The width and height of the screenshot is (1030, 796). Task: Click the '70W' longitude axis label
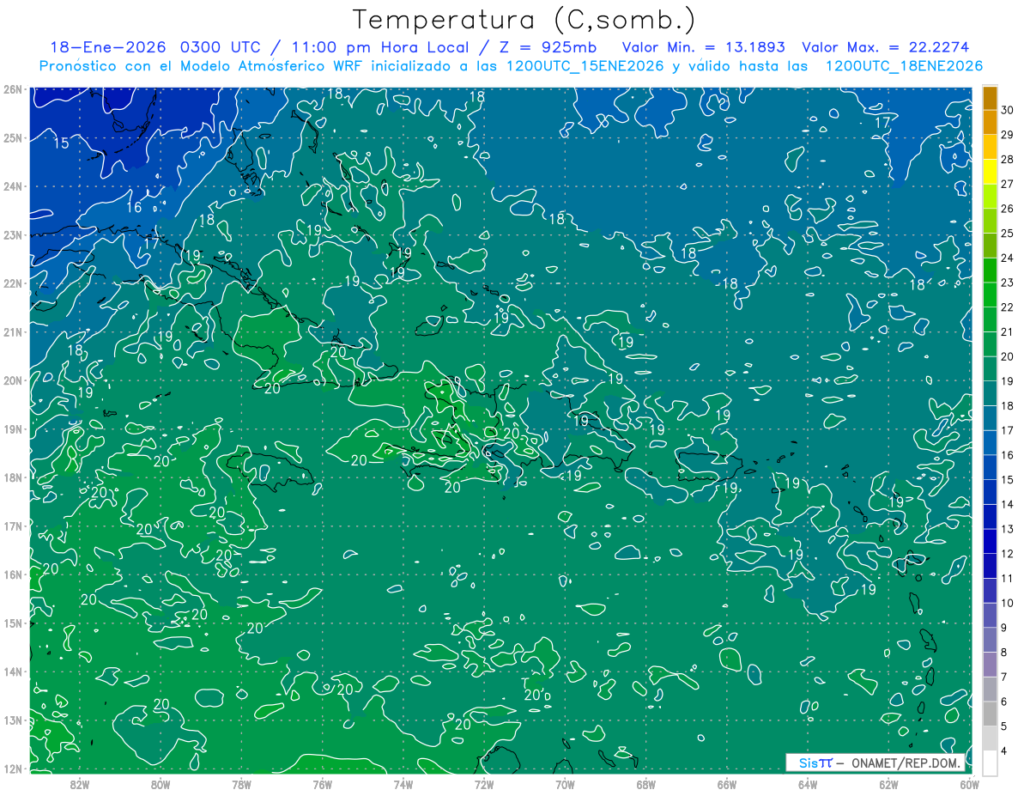(565, 784)
